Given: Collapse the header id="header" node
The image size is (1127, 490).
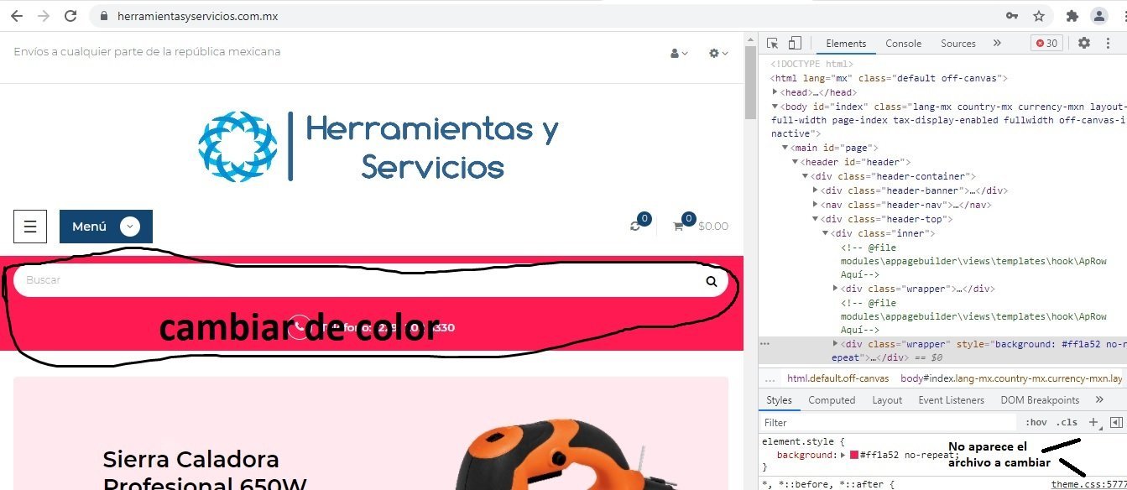Looking at the screenshot, I should click(795, 162).
